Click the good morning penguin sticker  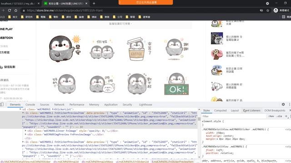coord(64,48)
